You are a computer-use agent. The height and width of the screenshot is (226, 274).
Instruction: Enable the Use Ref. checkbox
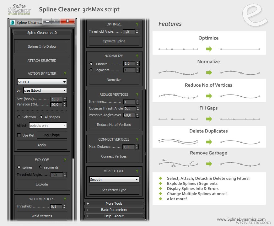click(x=19, y=135)
